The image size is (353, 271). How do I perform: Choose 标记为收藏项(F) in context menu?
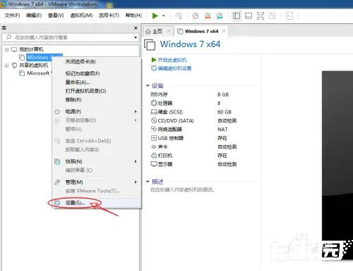point(97,73)
